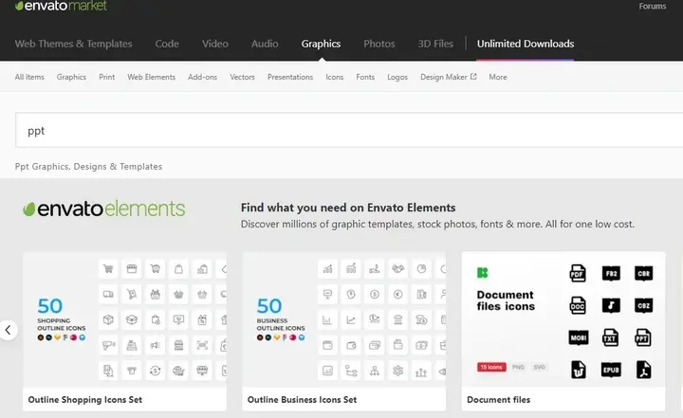The width and height of the screenshot is (683, 418).
Task: Click the MOBI file icon
Action: [x=579, y=337]
